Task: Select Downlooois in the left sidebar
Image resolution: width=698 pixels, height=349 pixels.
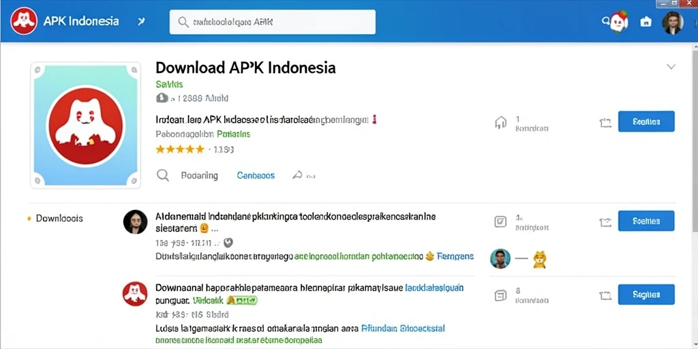Action: click(x=59, y=219)
